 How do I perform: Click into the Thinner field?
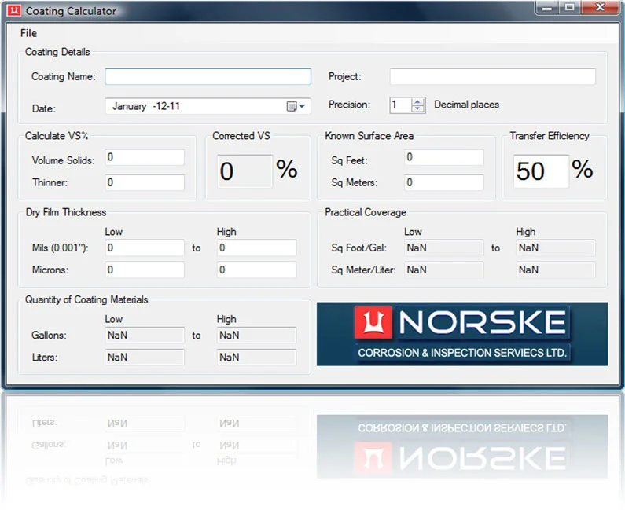[145, 182]
